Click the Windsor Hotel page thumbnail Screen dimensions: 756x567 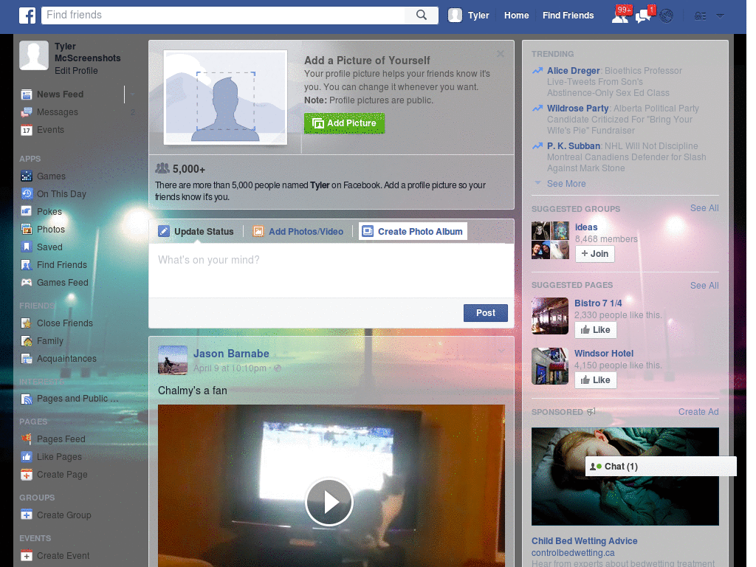549,366
